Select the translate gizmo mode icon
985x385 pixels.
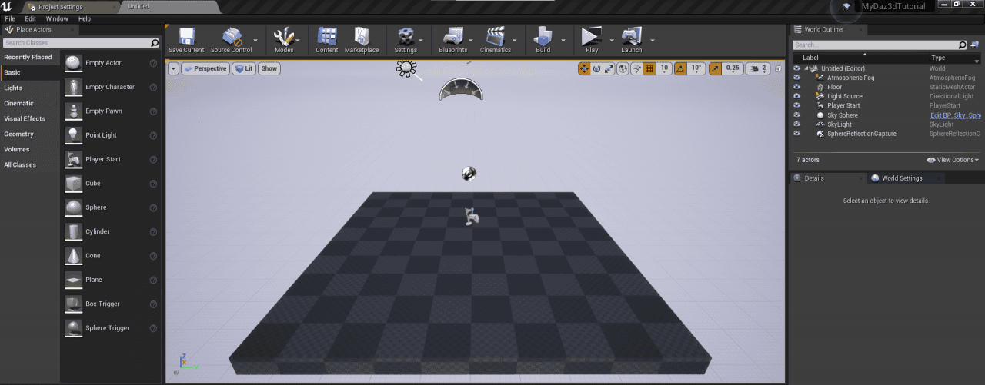(x=584, y=68)
